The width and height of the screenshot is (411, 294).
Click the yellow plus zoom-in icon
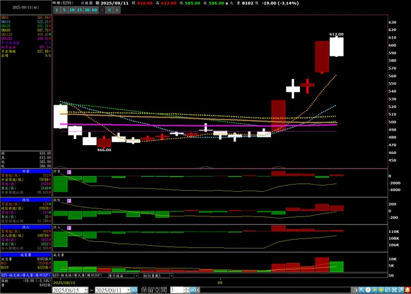381,290
